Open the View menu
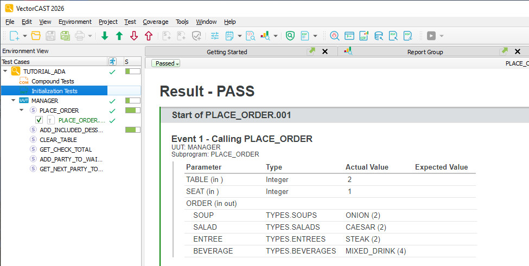 coord(45,22)
